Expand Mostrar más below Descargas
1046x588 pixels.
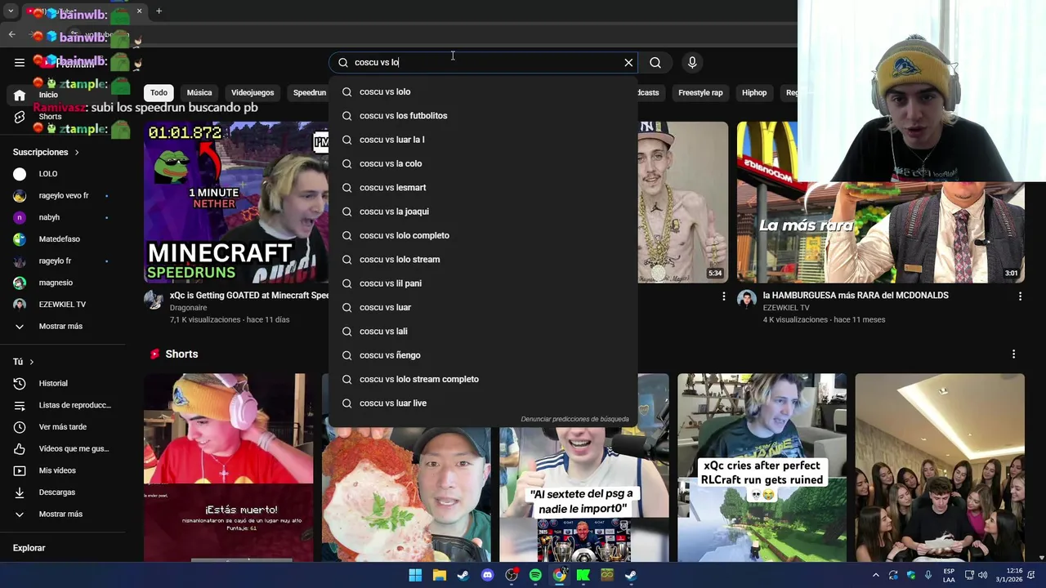(x=62, y=514)
